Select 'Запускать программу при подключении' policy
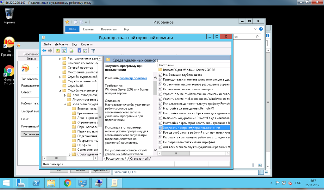The image size is (324, 190). [x=194, y=128]
